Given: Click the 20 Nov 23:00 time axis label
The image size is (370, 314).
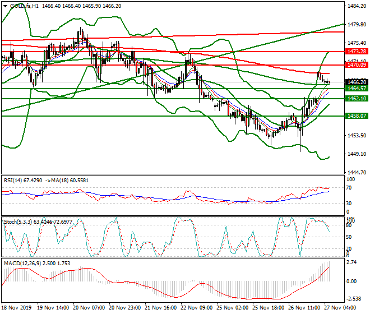Looking at the screenshot, I should click(125, 308).
